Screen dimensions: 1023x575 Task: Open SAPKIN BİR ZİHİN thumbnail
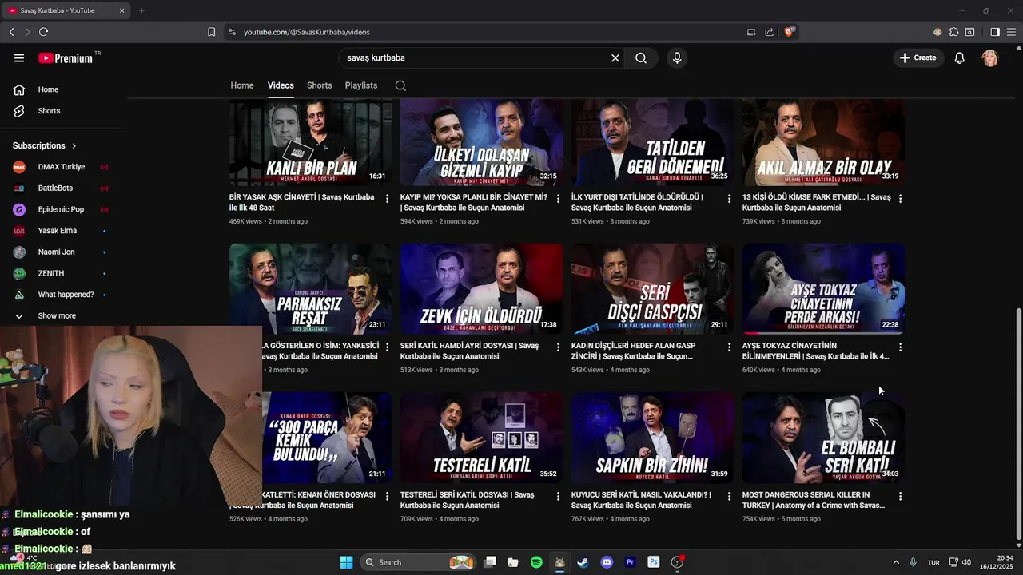click(653, 438)
